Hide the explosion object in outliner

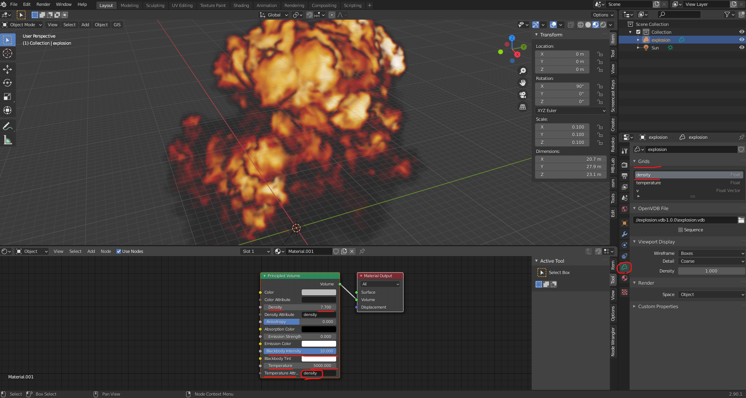(x=741, y=40)
